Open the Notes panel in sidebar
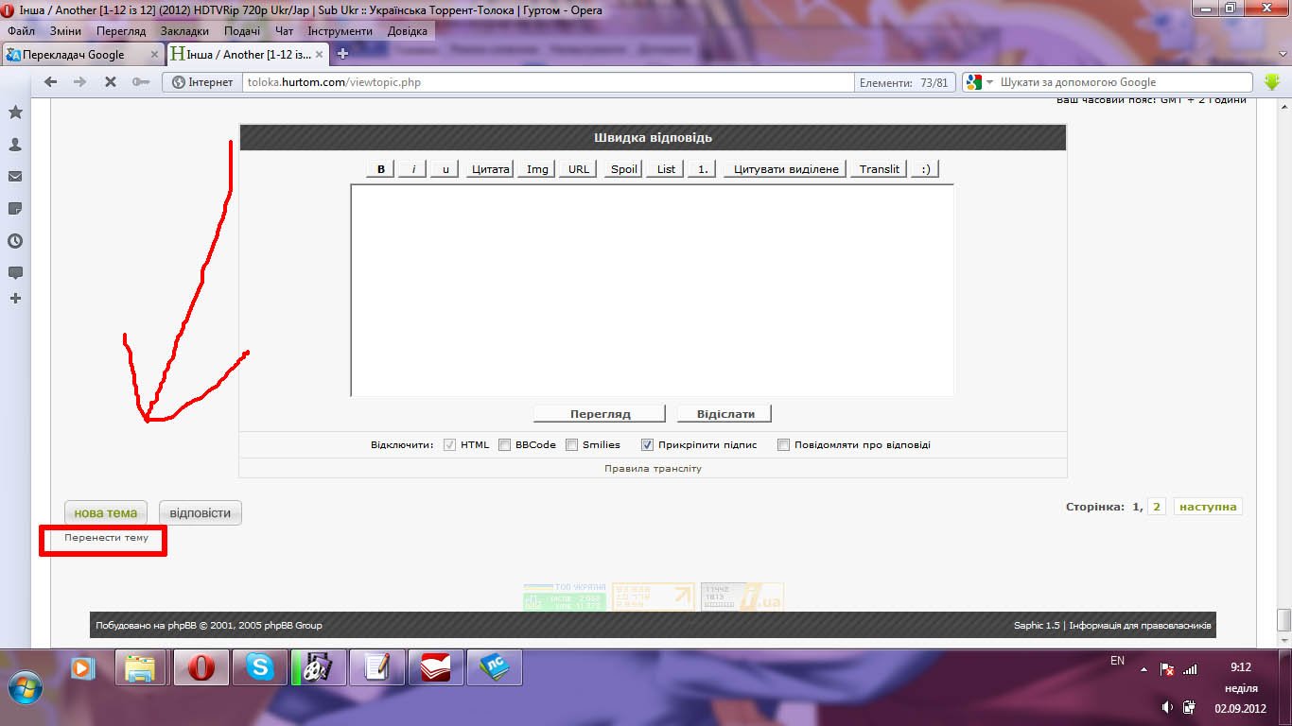The image size is (1292, 726). (15, 209)
